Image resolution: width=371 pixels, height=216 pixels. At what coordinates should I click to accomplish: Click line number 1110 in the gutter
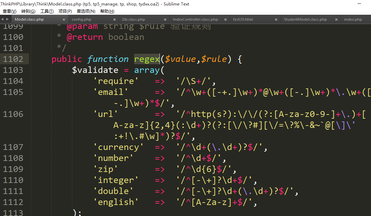(x=13, y=180)
